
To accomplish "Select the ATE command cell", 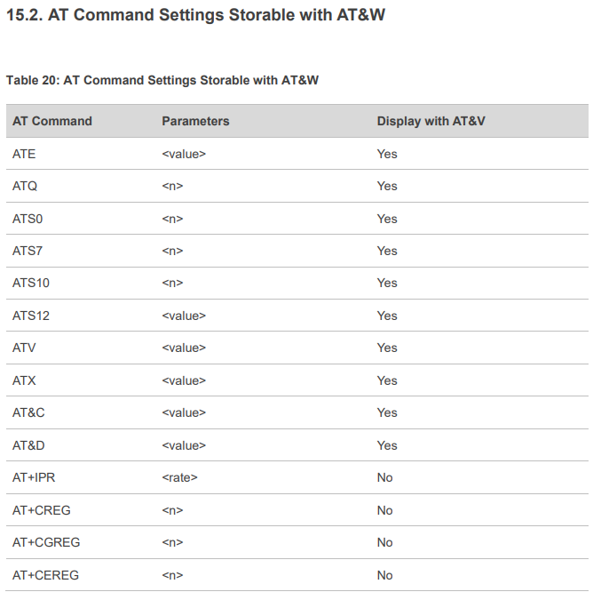I will (x=24, y=154).
